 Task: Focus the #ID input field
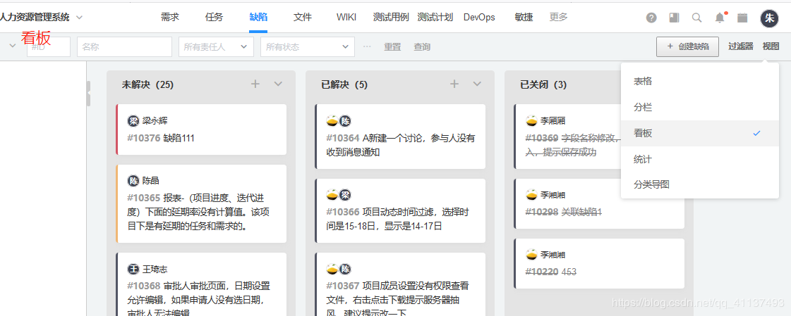click(49, 46)
